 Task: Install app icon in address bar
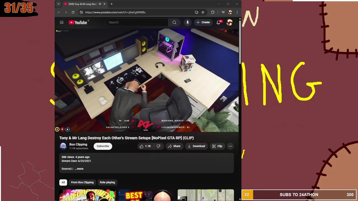196,12
